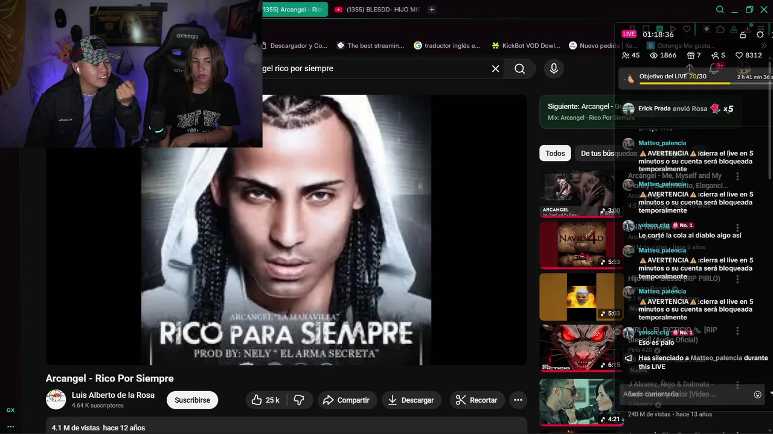Open options for Hijo Mio Blessd video
Screen dimensions: 773x434
tap(737, 280)
